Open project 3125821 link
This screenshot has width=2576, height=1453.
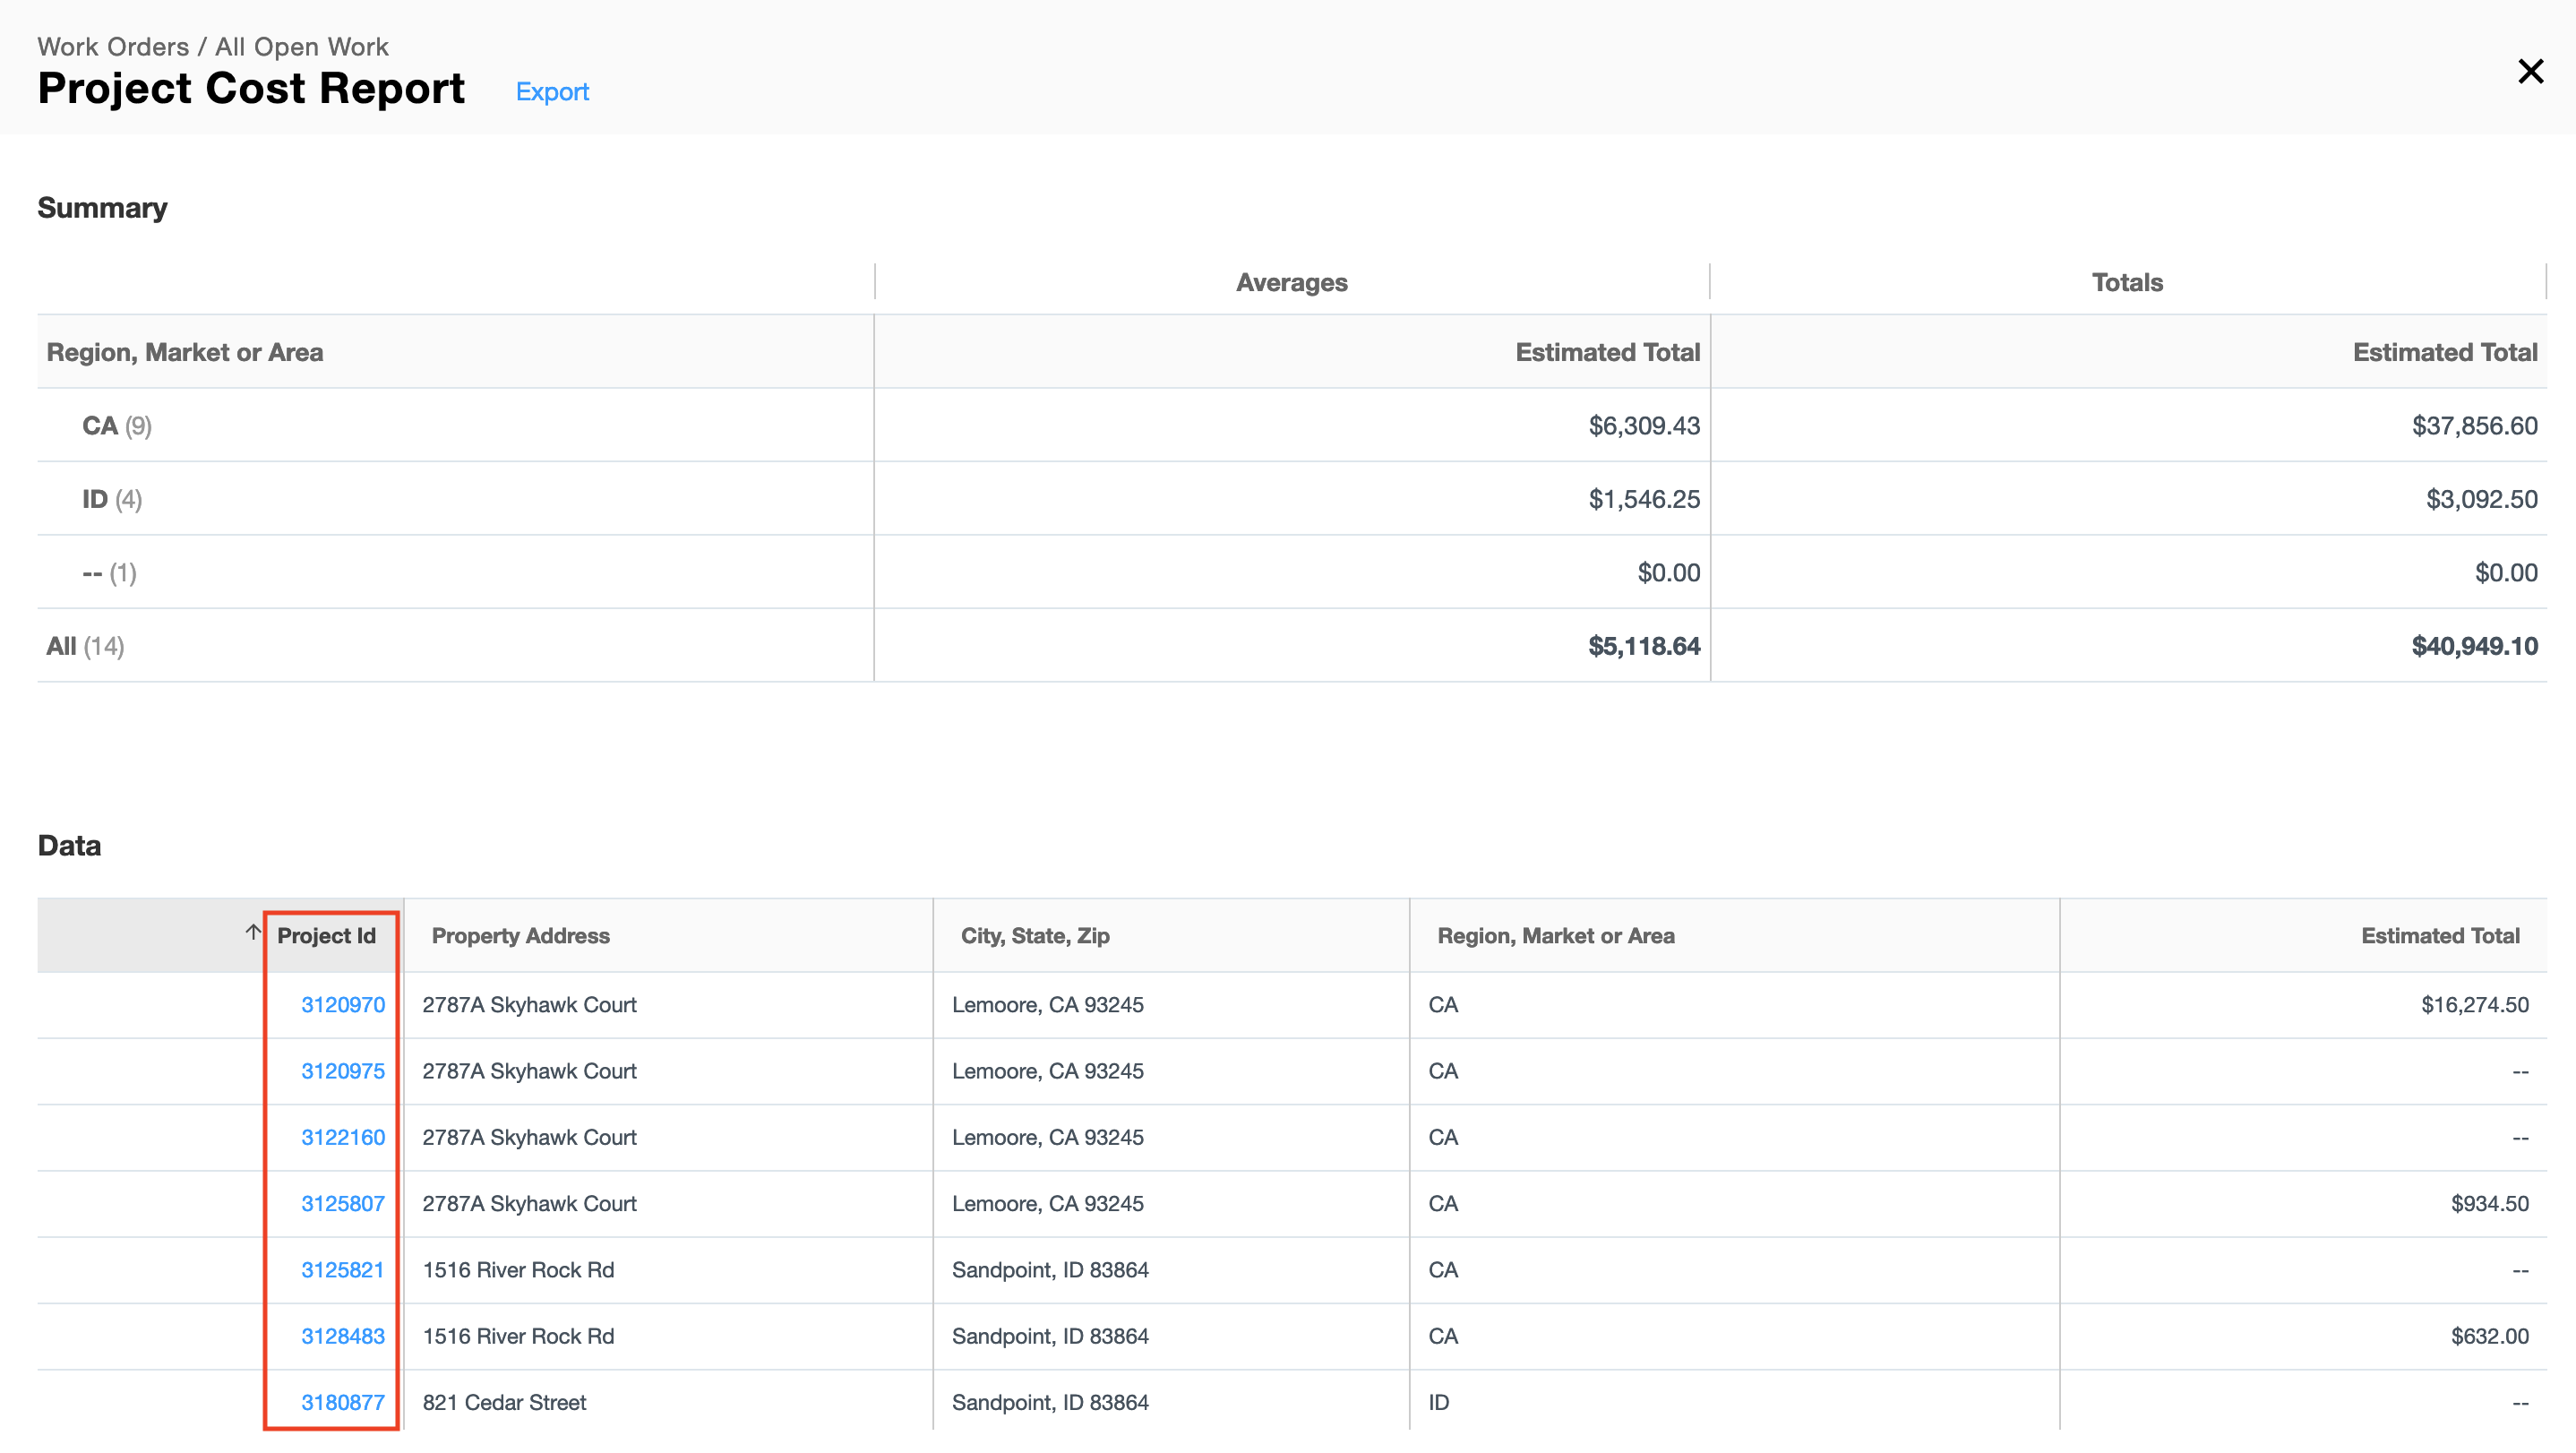coord(342,1270)
